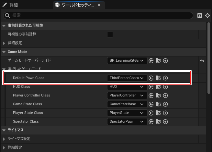Use selected asset arrow for Default Pawn Class
The width and height of the screenshot is (212, 152).
click(151, 78)
